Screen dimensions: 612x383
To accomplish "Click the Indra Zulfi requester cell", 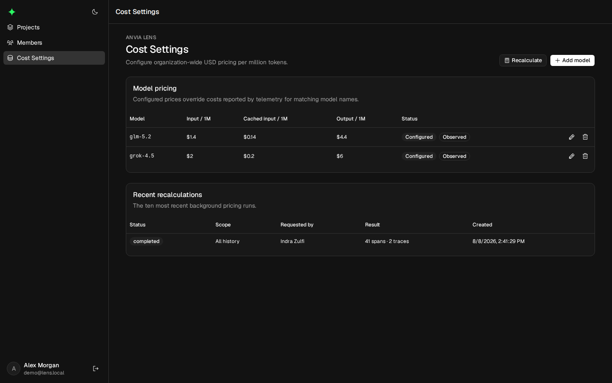I will tap(292, 241).
